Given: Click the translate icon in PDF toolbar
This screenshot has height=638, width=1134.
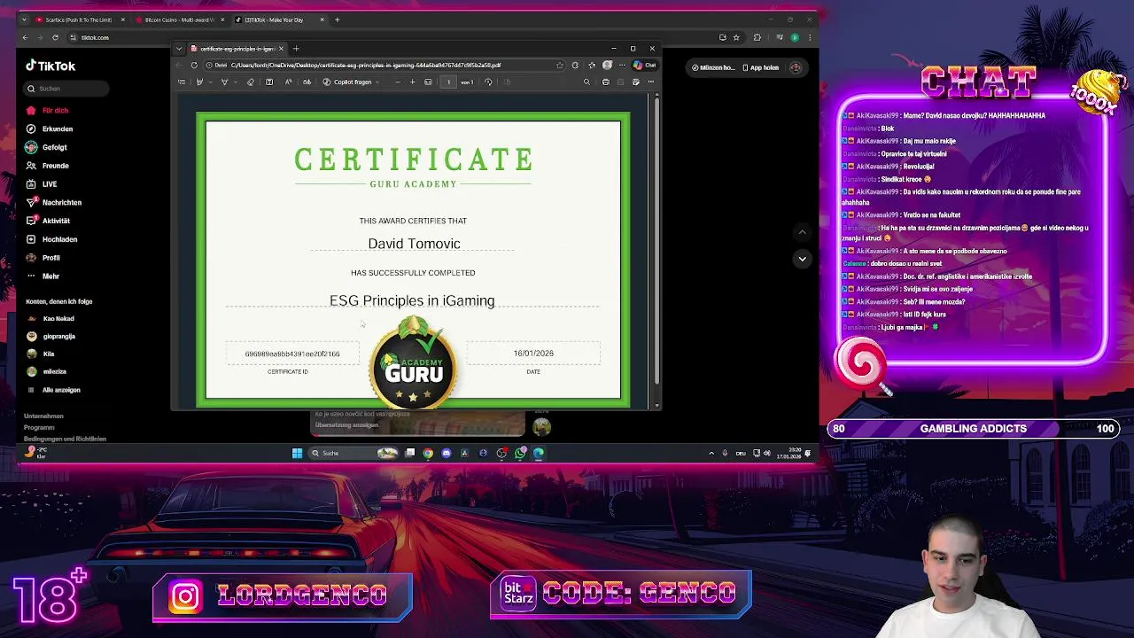Looking at the screenshot, I should [x=307, y=82].
